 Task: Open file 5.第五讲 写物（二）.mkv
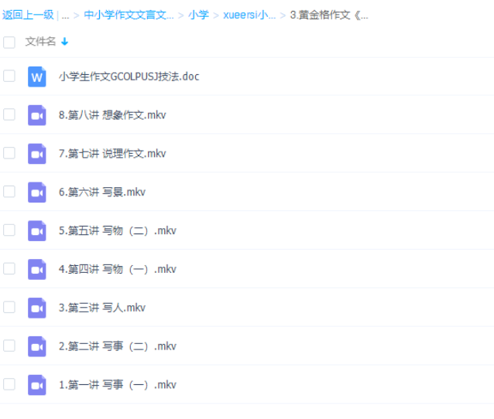118,230
